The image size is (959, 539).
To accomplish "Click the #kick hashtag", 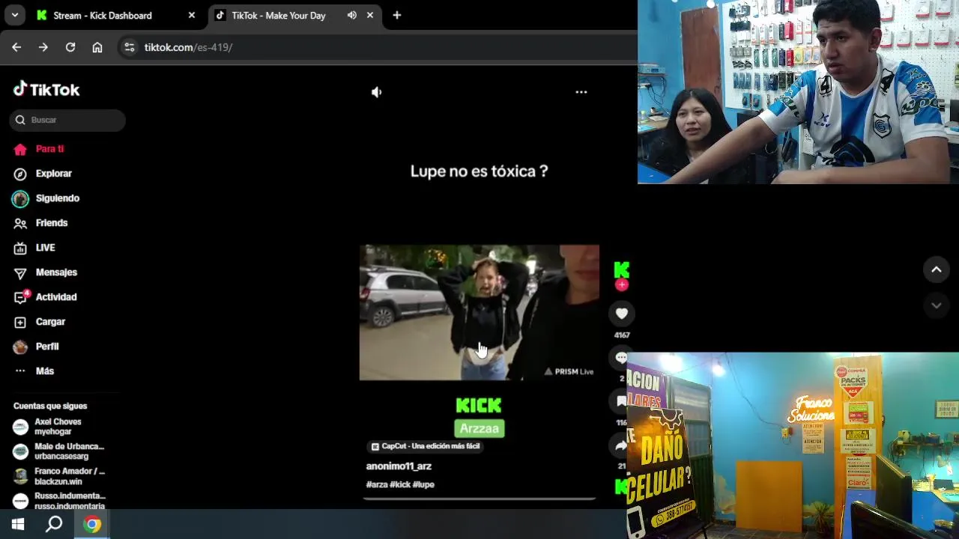I will click(400, 484).
